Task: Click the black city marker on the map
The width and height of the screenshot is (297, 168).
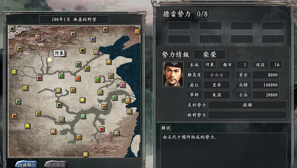Action: click(x=82, y=50)
